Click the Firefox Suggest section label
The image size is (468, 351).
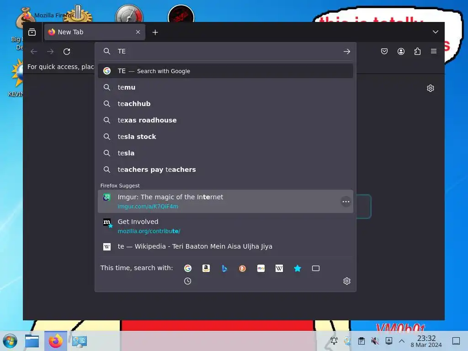[120, 186]
